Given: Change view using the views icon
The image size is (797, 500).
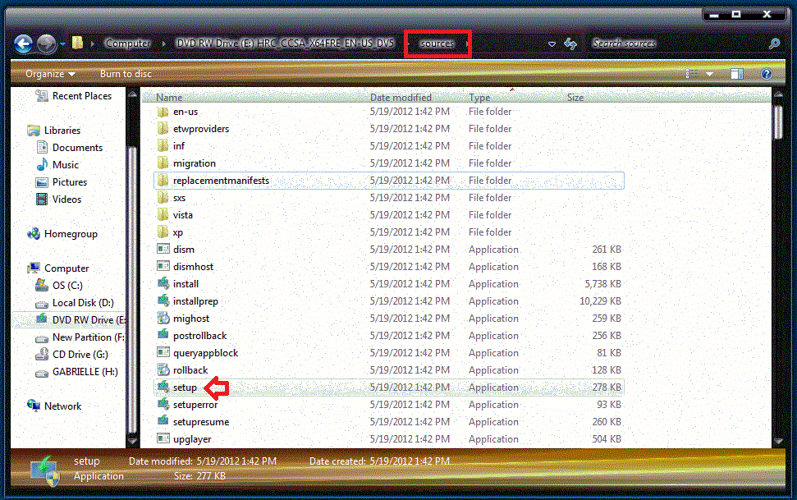Looking at the screenshot, I should coord(692,74).
